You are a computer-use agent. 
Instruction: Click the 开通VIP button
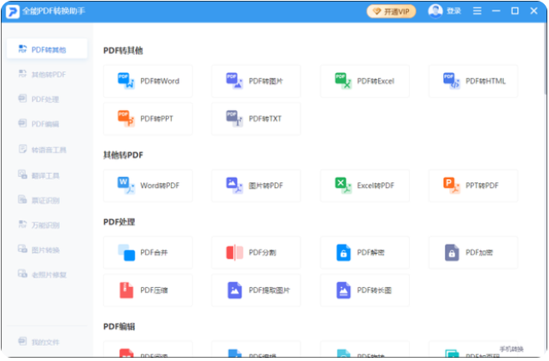click(391, 11)
